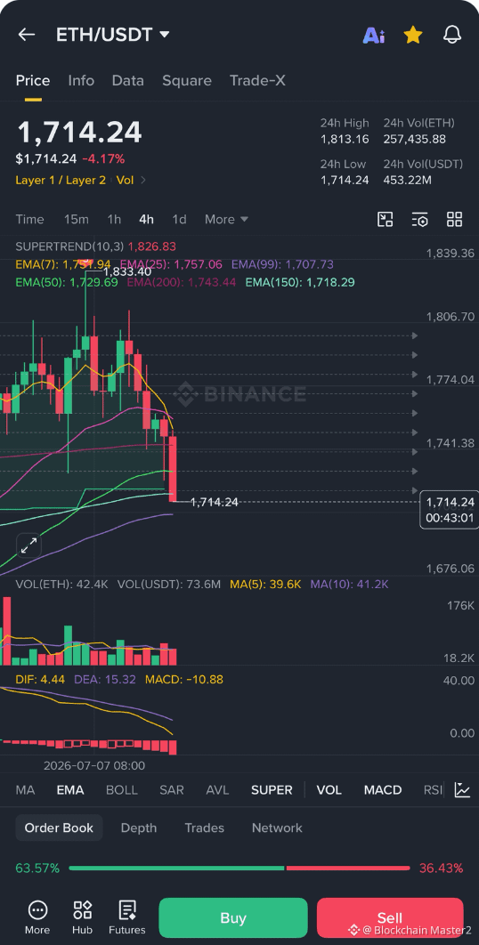The height and width of the screenshot is (945, 479).
Task: Toggle the BOLL indicator
Action: click(122, 789)
